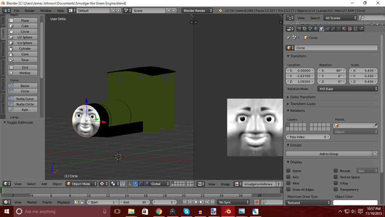
Task: Open Rotation Mode XYZ Euler dropdown
Action: click(347, 89)
